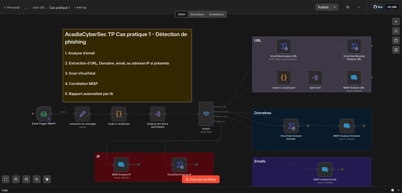Toggle the right side panel icon
This screenshot has width=402, height=193.
point(396,50)
